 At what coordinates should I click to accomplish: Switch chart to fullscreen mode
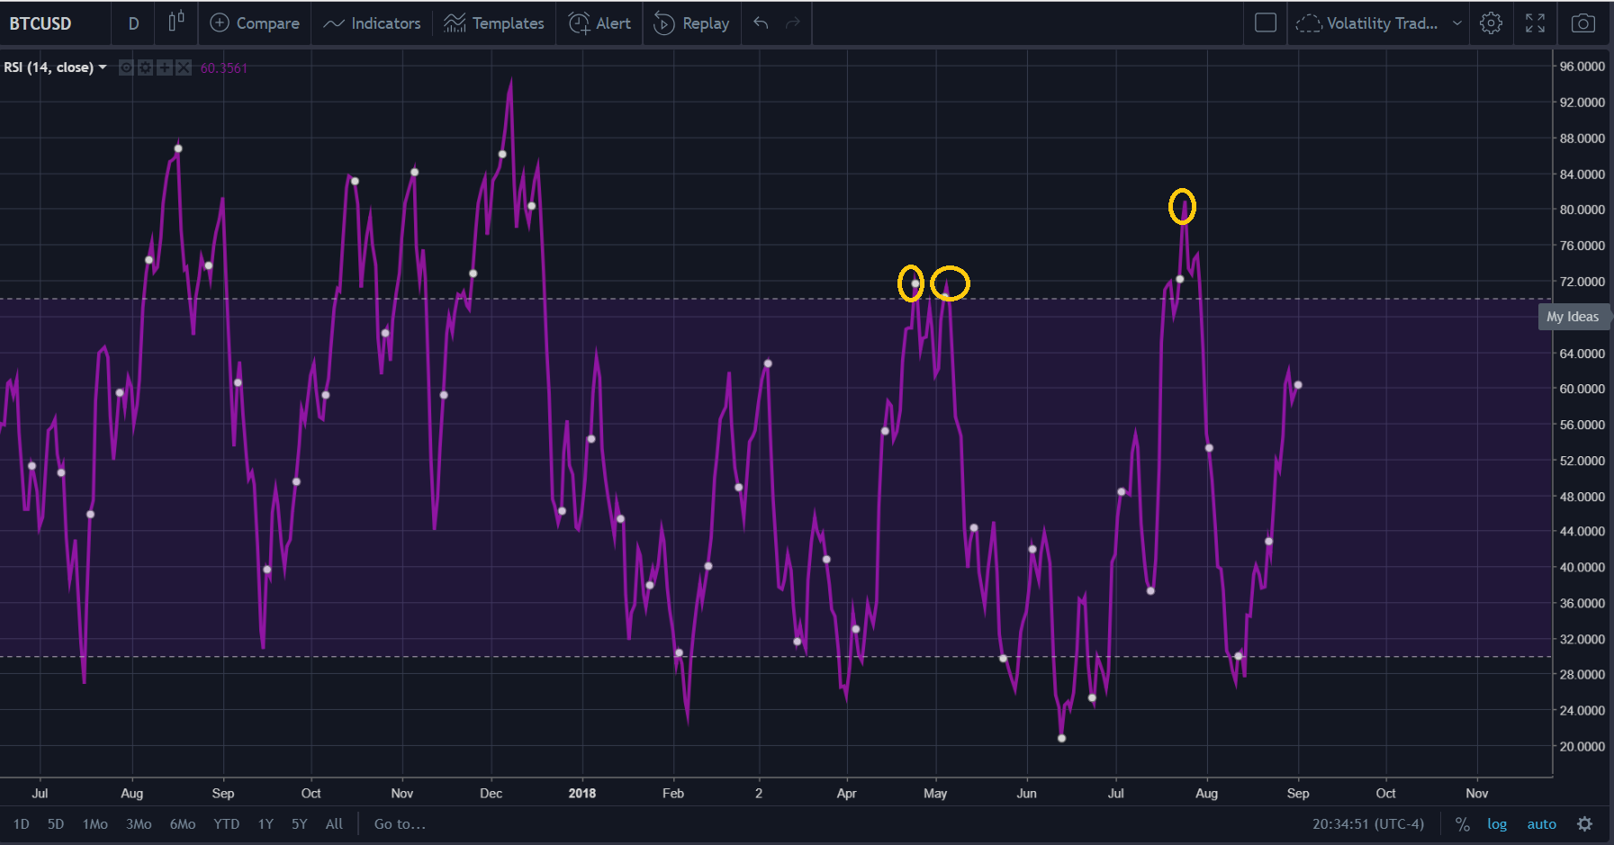(x=1536, y=23)
